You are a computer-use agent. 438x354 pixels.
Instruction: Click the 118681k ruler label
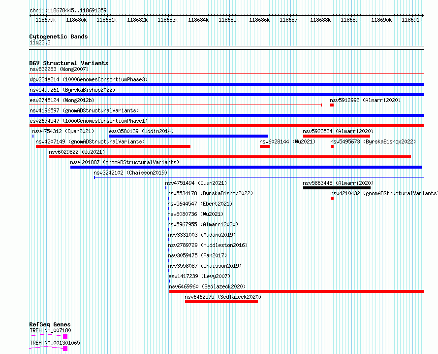(x=107, y=20)
